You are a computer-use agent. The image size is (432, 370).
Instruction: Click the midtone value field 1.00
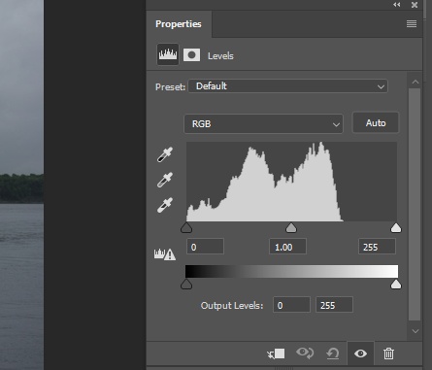(x=287, y=247)
